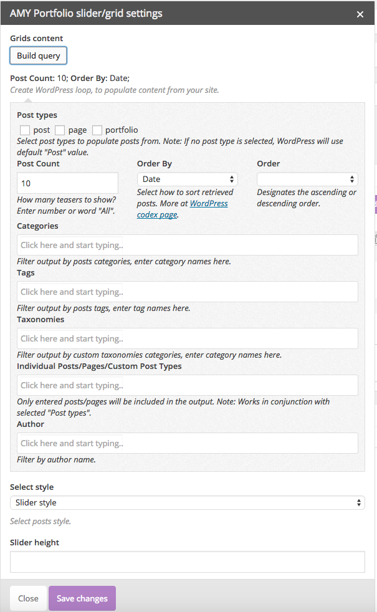Screen dimensions: 377x612
Task: Tick the page post type checkbox
Action: 60,130
